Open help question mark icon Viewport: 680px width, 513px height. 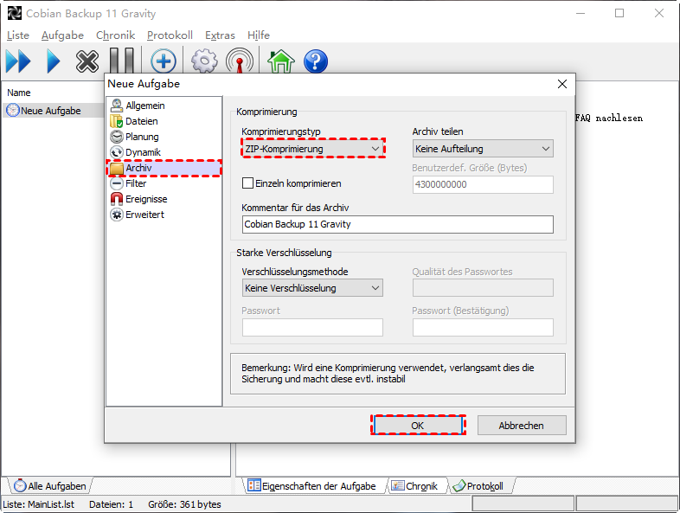316,61
